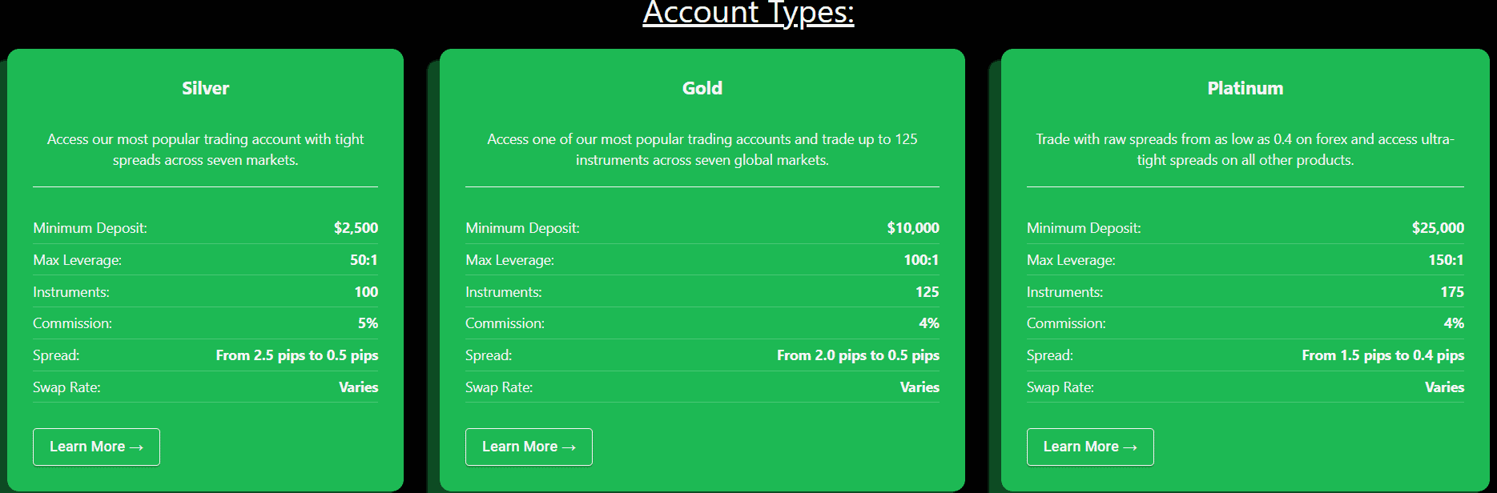
Task: Click the Learn More button on Silver card
Action: 96,447
